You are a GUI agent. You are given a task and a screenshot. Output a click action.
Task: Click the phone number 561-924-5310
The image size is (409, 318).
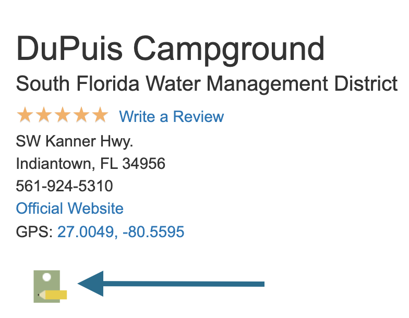(x=65, y=186)
